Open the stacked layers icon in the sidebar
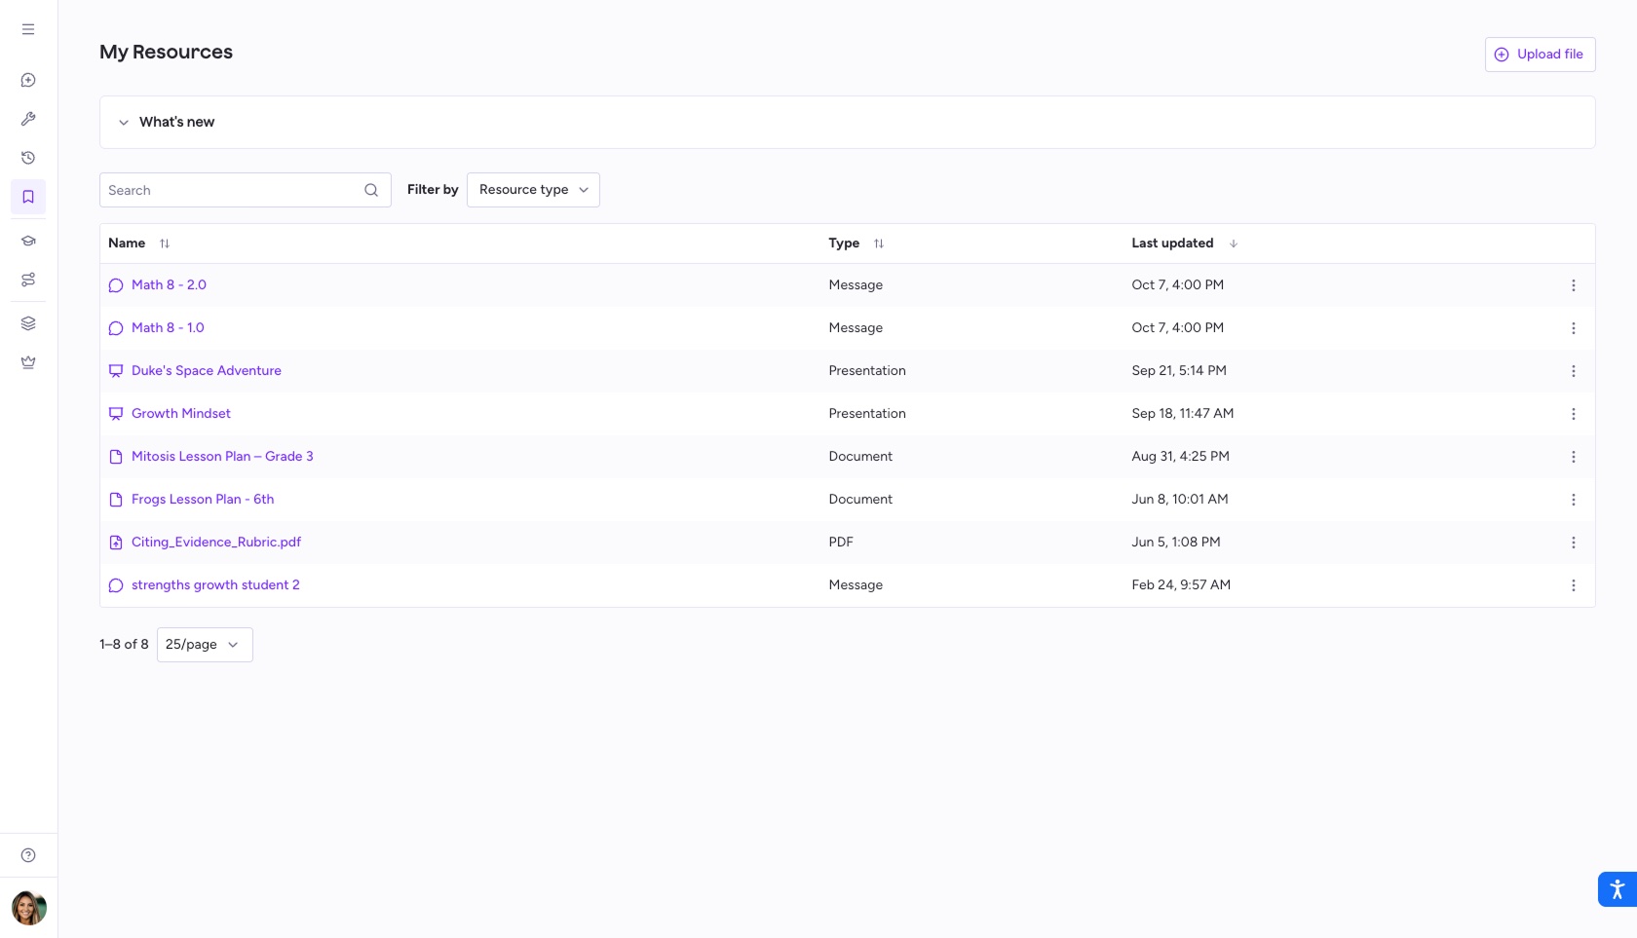This screenshot has height=938, width=1637. [x=28, y=323]
